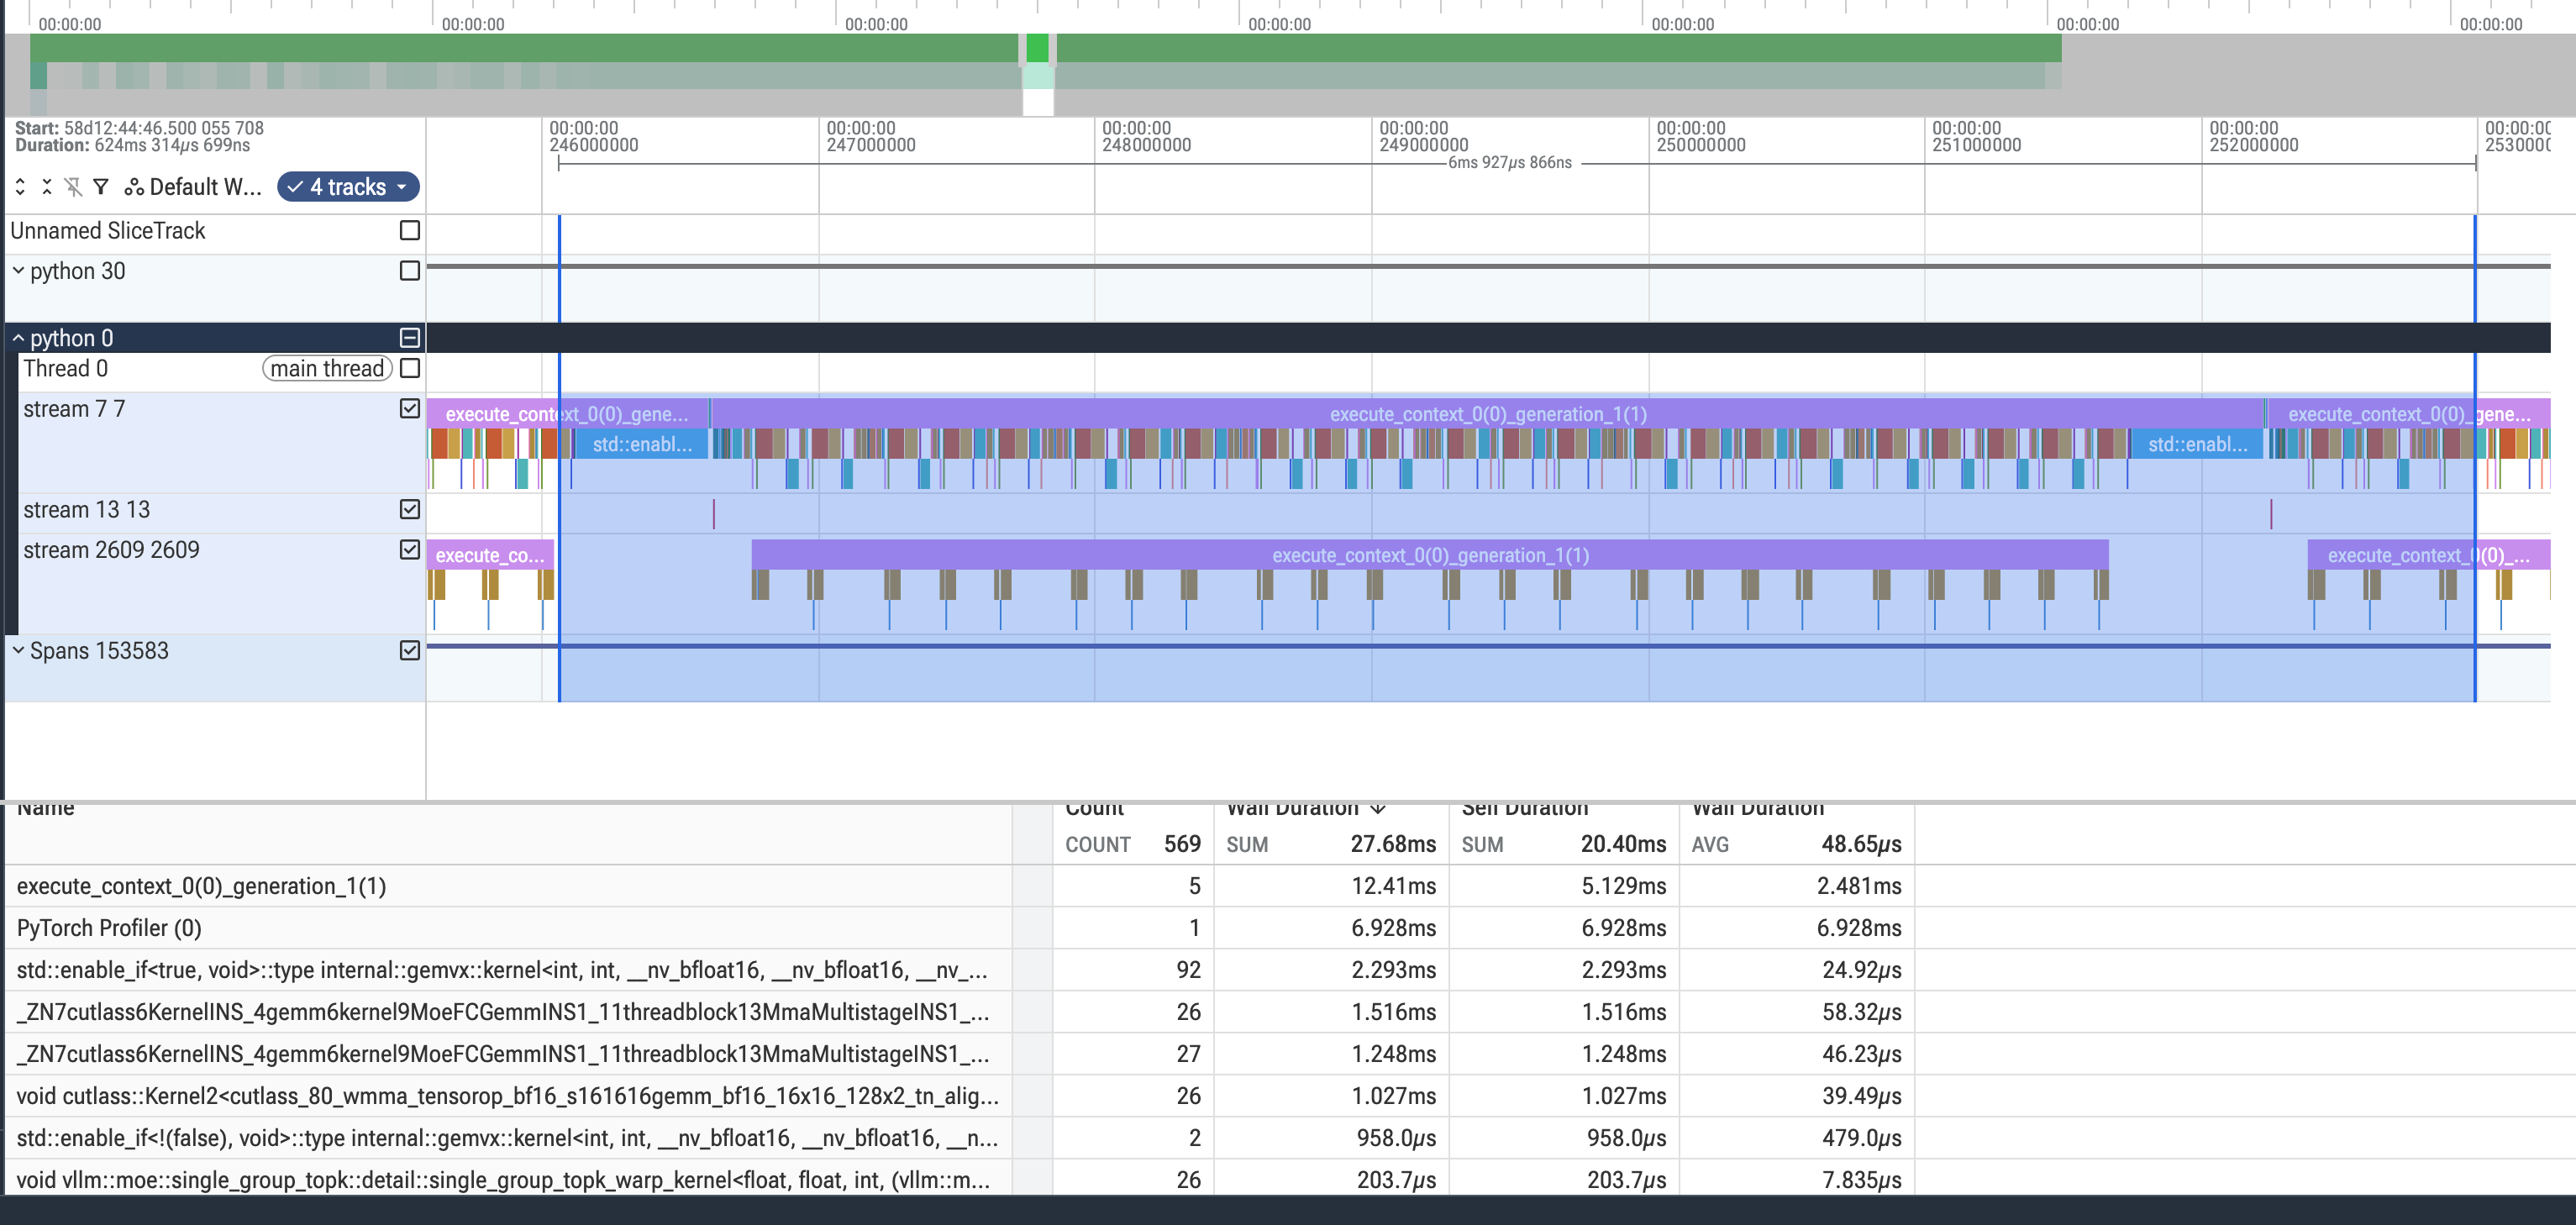Select the stream 13 13 track label
Image resolution: width=2576 pixels, height=1225 pixels.
[87, 510]
